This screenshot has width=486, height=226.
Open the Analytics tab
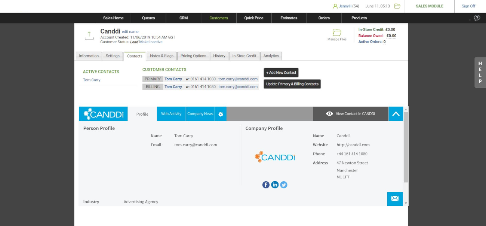271,56
